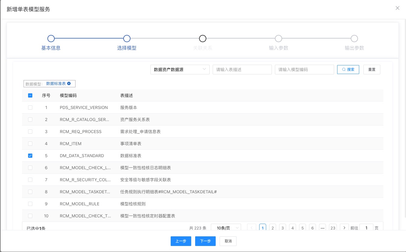
Task: Click the DM_DATA_STANDARD cell
Action: click(82, 156)
